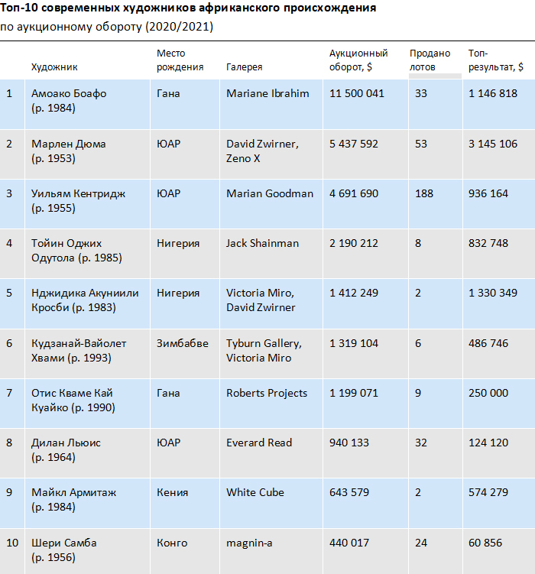Click top result '1 330 349'
Viewport: 535px width, 574px height.
point(493,293)
